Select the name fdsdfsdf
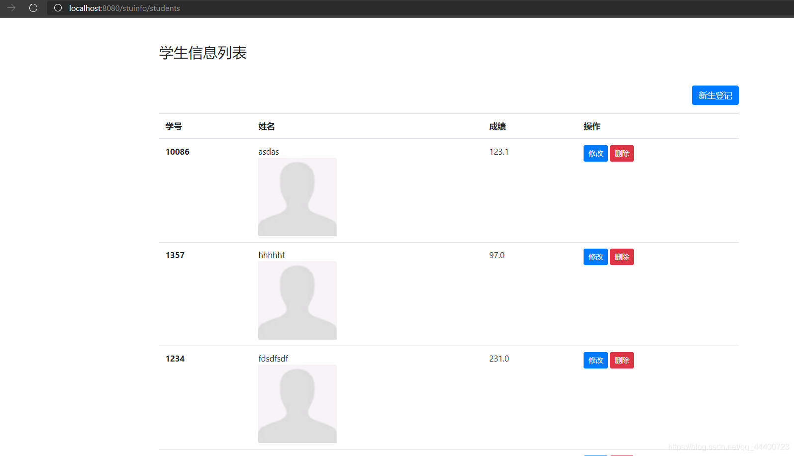This screenshot has width=794, height=456. click(273, 359)
